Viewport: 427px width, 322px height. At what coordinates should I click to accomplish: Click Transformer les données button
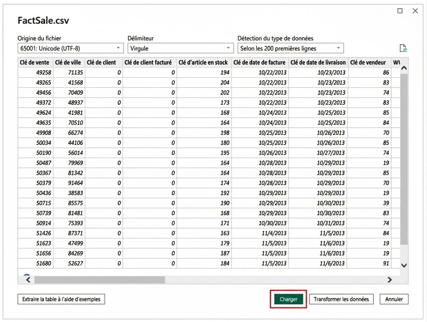pyautogui.click(x=341, y=299)
